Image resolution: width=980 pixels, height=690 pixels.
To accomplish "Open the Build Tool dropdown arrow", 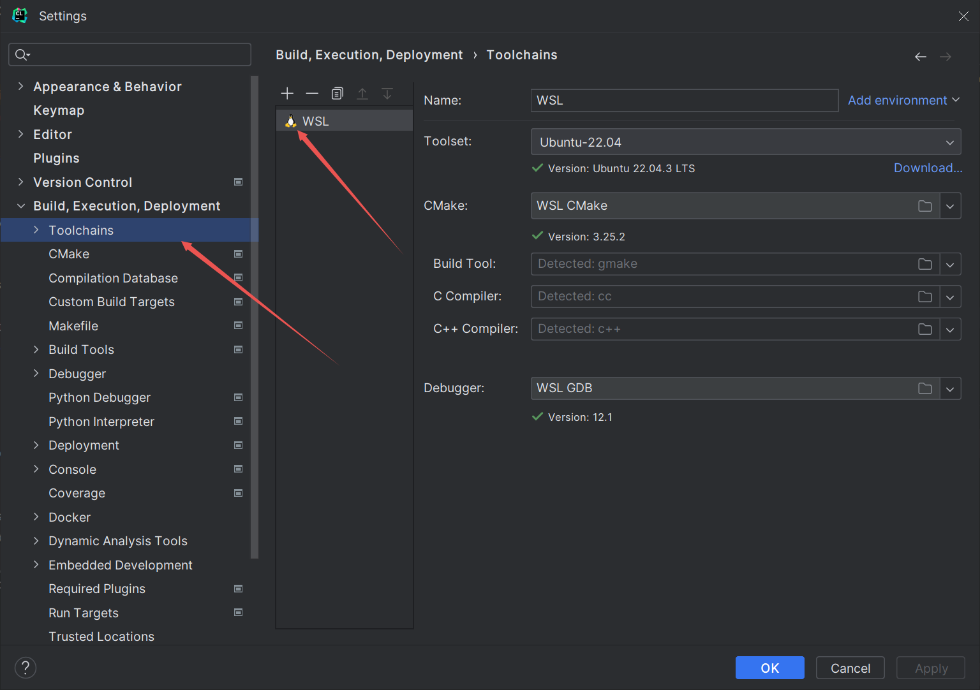I will coord(950,264).
